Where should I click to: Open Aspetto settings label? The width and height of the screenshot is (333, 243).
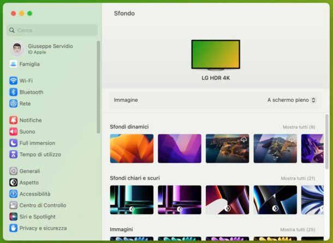(x=29, y=182)
